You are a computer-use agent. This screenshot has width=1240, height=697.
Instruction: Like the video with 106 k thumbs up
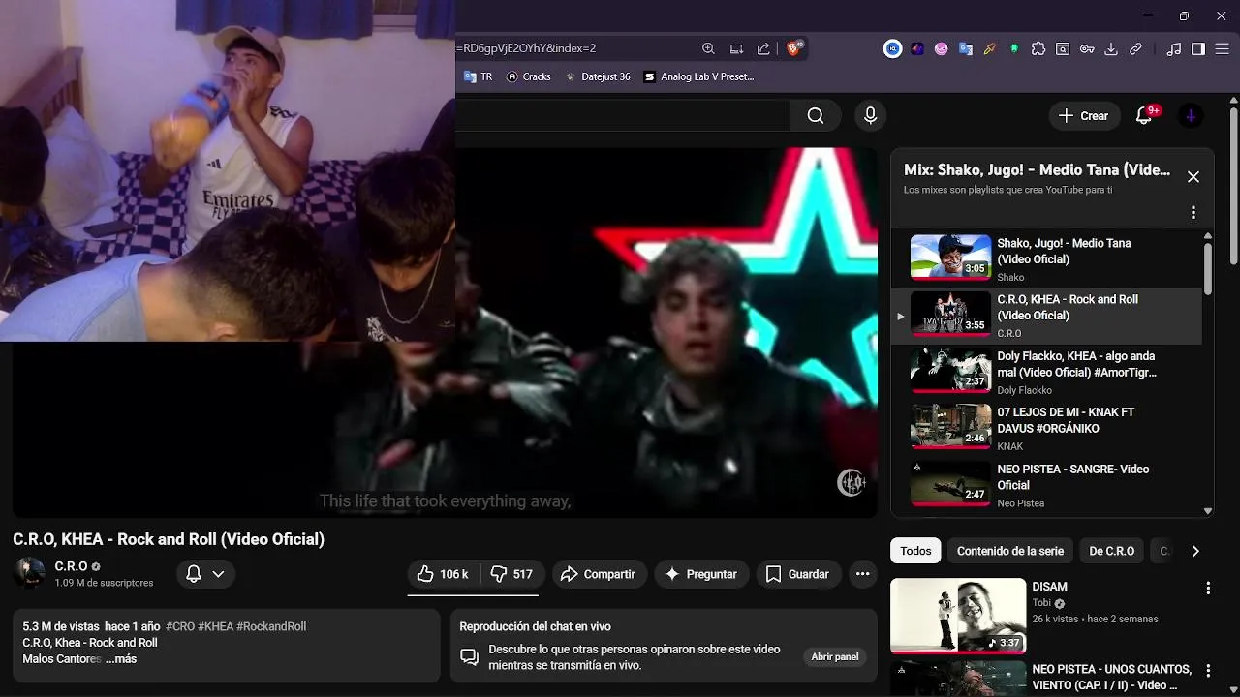coord(444,574)
